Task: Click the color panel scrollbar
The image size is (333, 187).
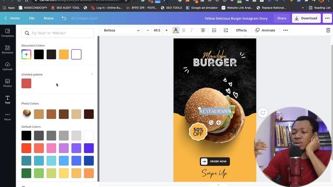Action: tap(98, 109)
